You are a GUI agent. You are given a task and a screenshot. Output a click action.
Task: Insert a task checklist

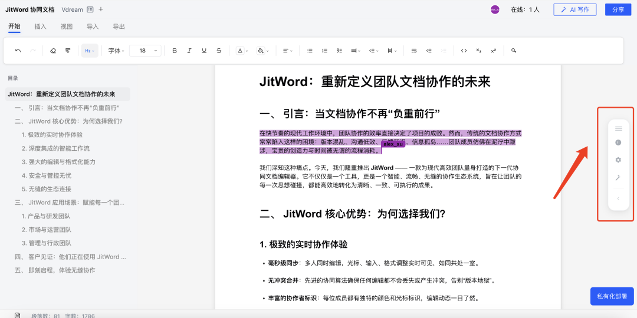tap(339, 51)
